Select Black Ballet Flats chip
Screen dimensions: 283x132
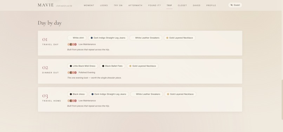[x=112, y=66]
